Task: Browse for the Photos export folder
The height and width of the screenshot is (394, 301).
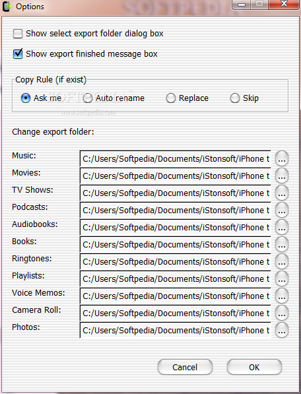Action: [282, 330]
